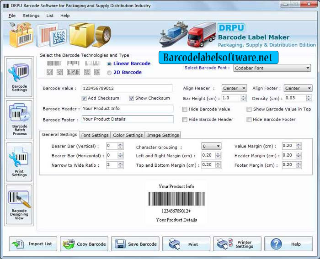Viewport: 320px width, 259px height.
Task: Open Printer Settings at the bottom
Action: pos(237,244)
